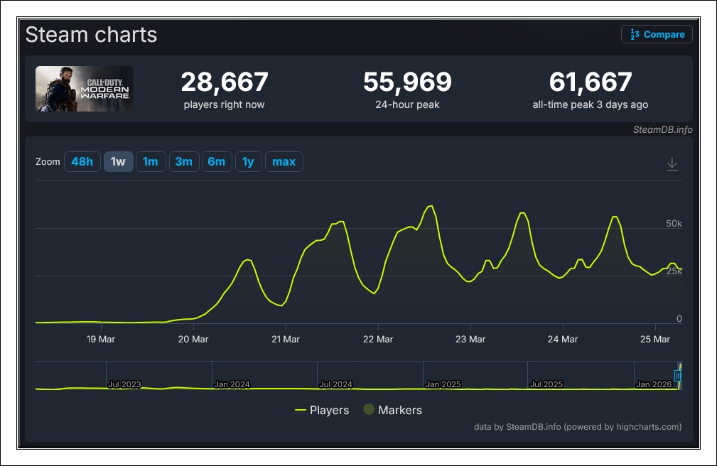
Task: Switch chart zoom to 1y
Action: pos(248,161)
